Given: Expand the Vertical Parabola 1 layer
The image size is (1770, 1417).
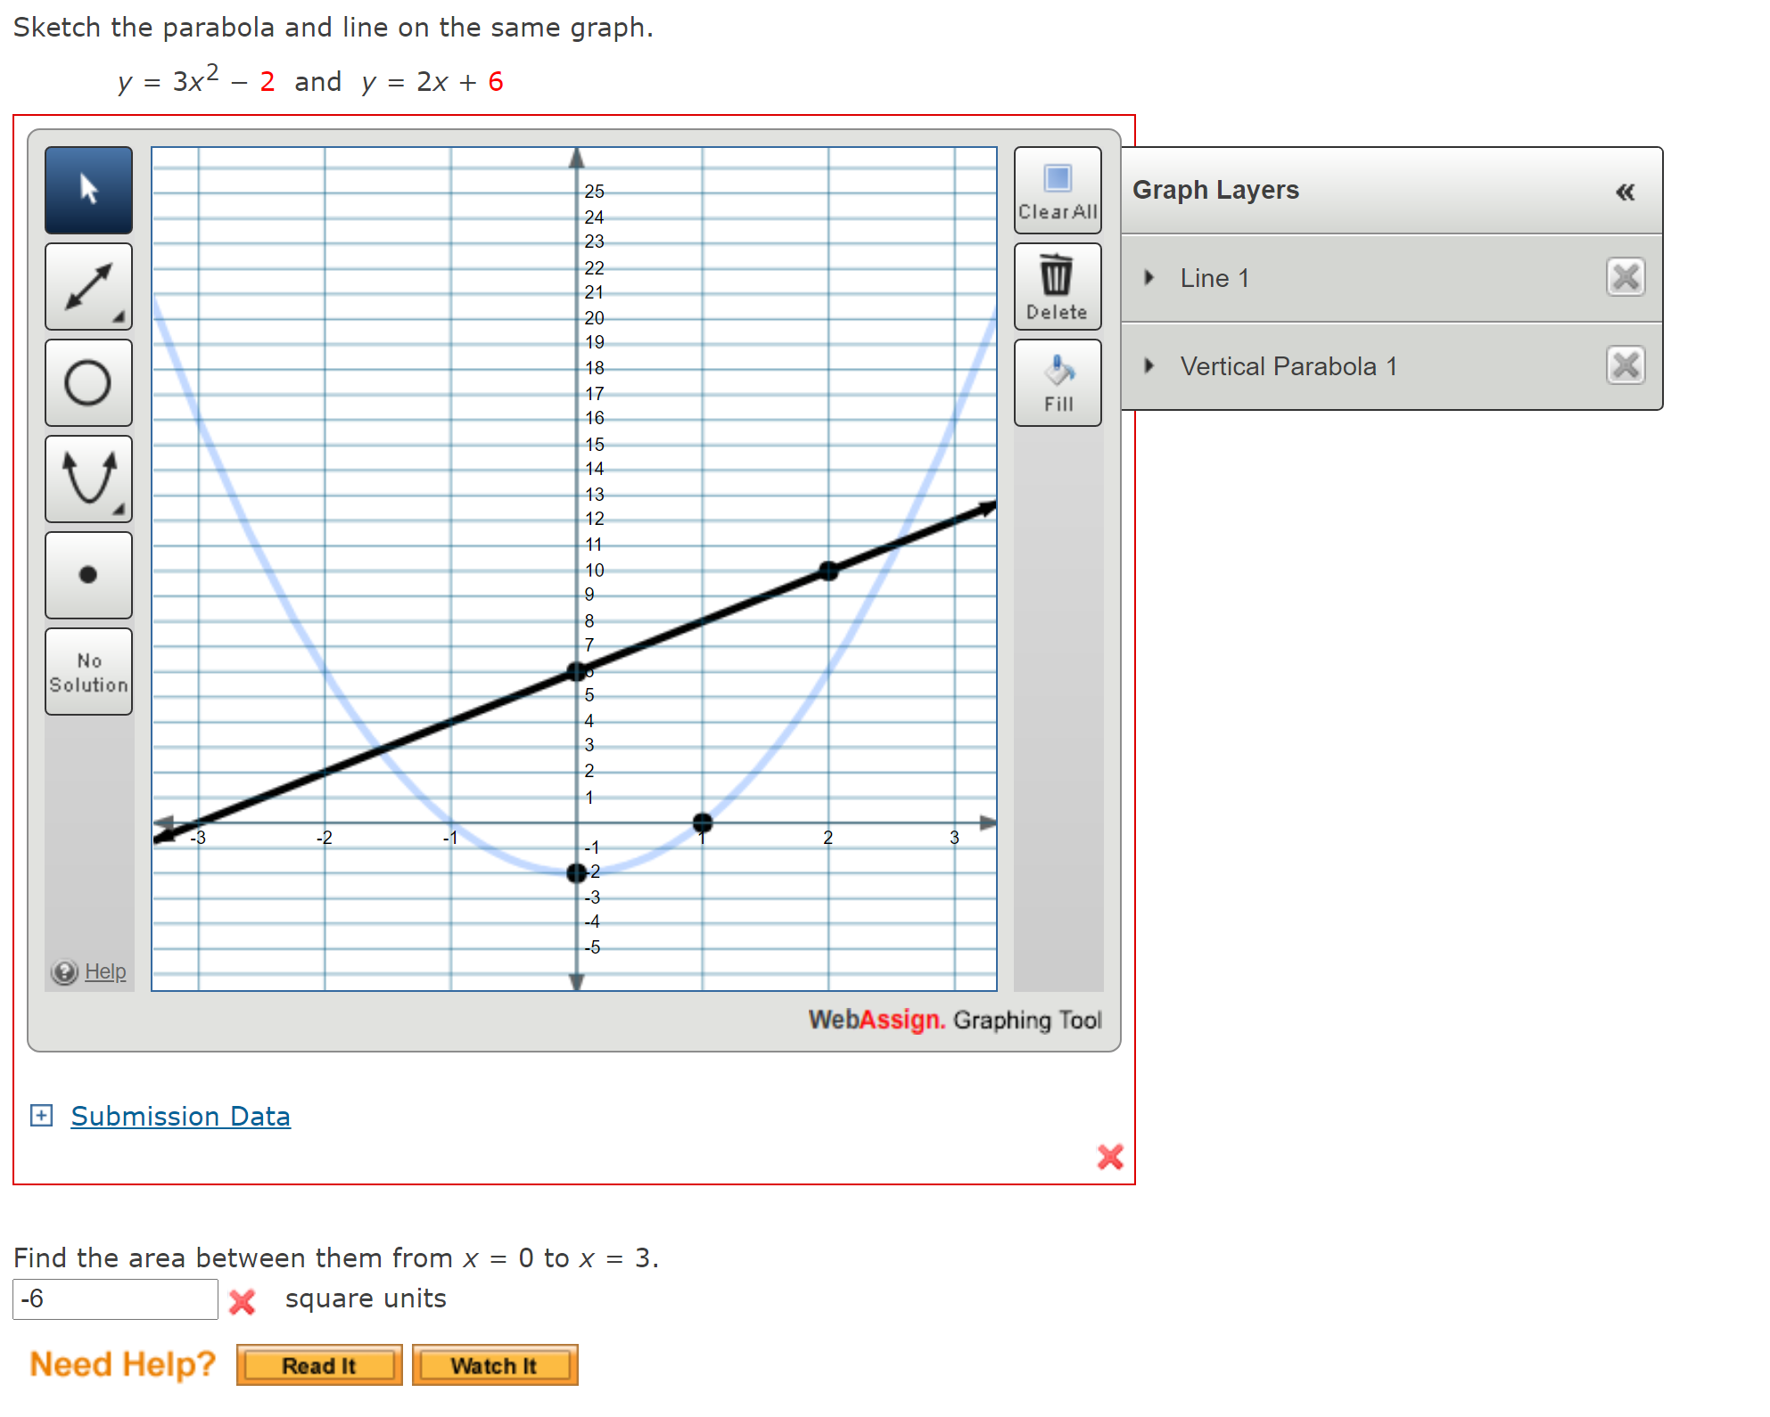Looking at the screenshot, I should [x=1149, y=365].
